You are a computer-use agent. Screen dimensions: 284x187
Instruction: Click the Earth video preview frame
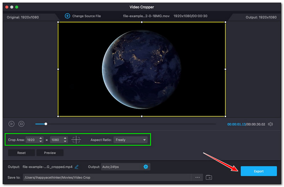(142, 69)
